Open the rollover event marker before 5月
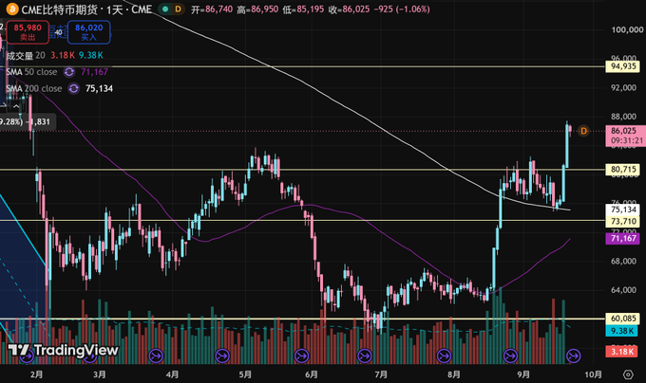 (x=222, y=356)
